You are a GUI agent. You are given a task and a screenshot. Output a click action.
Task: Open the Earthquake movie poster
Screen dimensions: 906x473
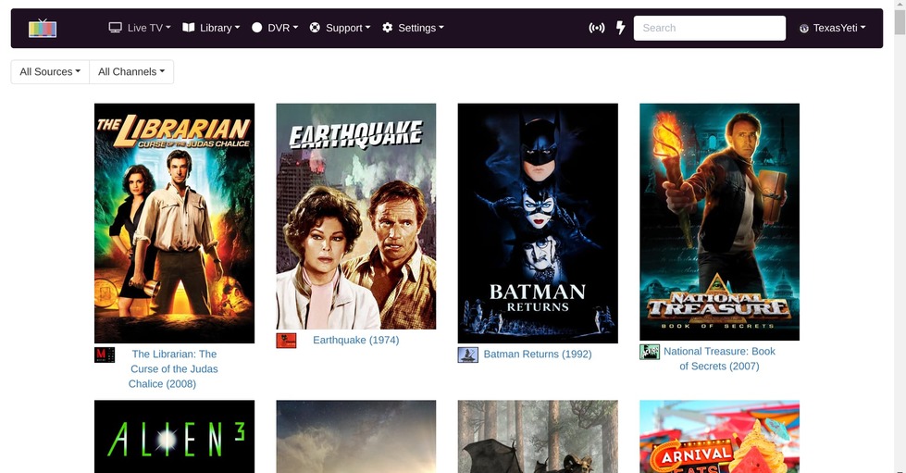click(x=356, y=217)
